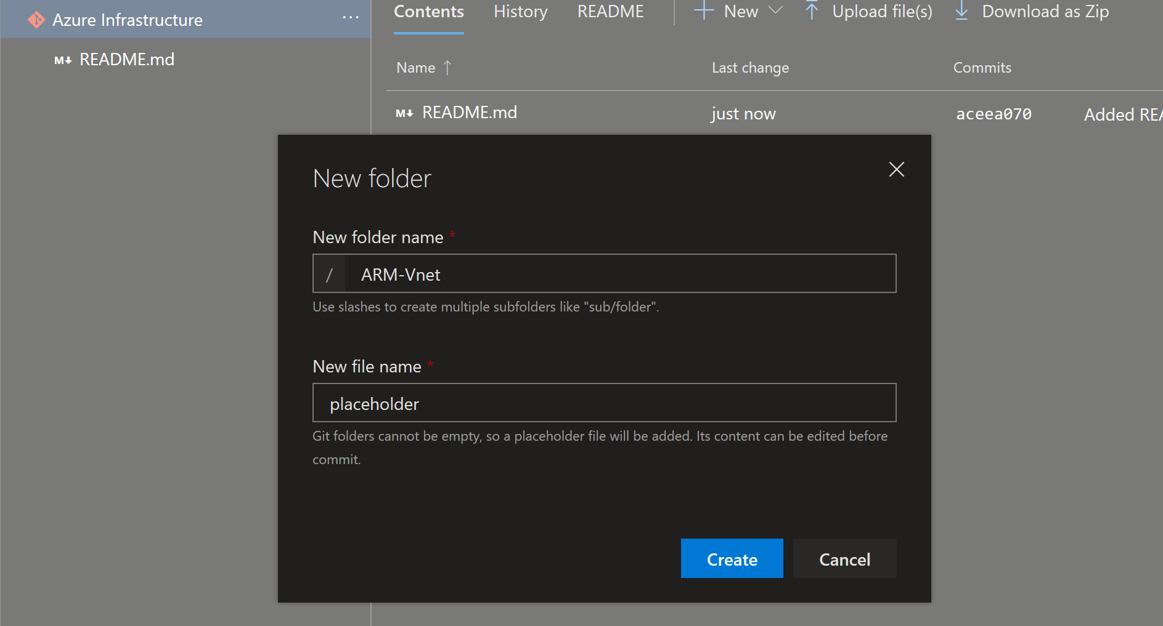Screen dimensions: 1163x626
Task: Click the plus icon beside New
Action: point(704,10)
